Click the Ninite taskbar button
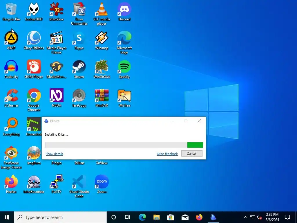Image resolution: width=297 pixels, height=223 pixels. click(213, 217)
